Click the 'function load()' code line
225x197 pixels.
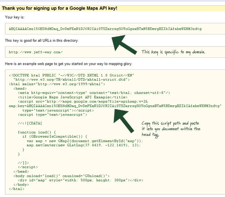[37, 132]
